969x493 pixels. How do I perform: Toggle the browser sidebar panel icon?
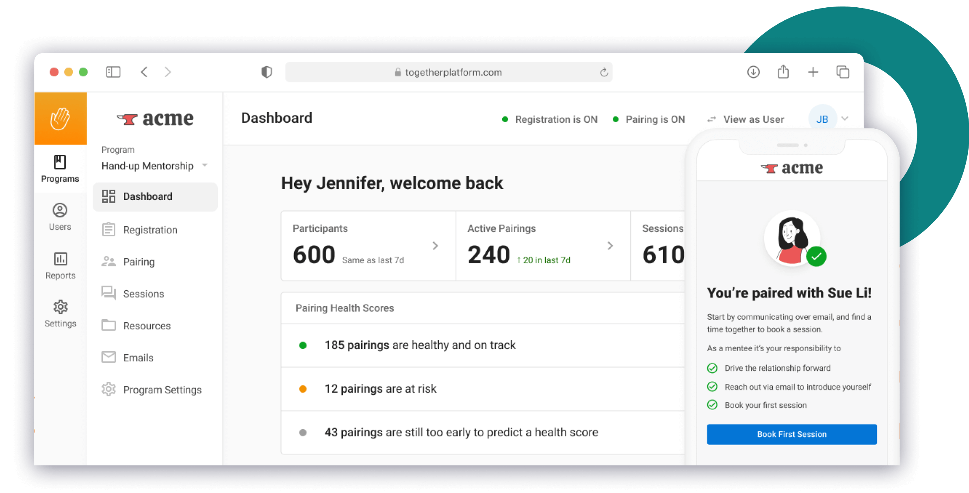[x=113, y=72]
